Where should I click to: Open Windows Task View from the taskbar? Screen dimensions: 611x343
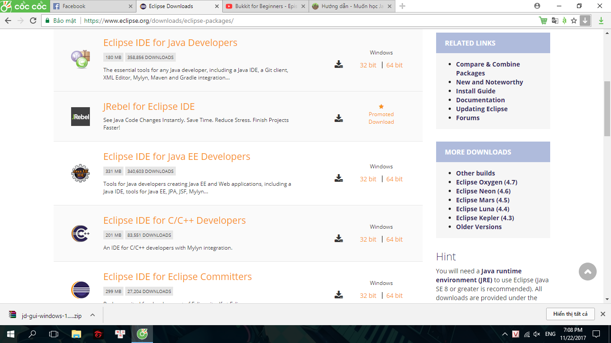54,334
